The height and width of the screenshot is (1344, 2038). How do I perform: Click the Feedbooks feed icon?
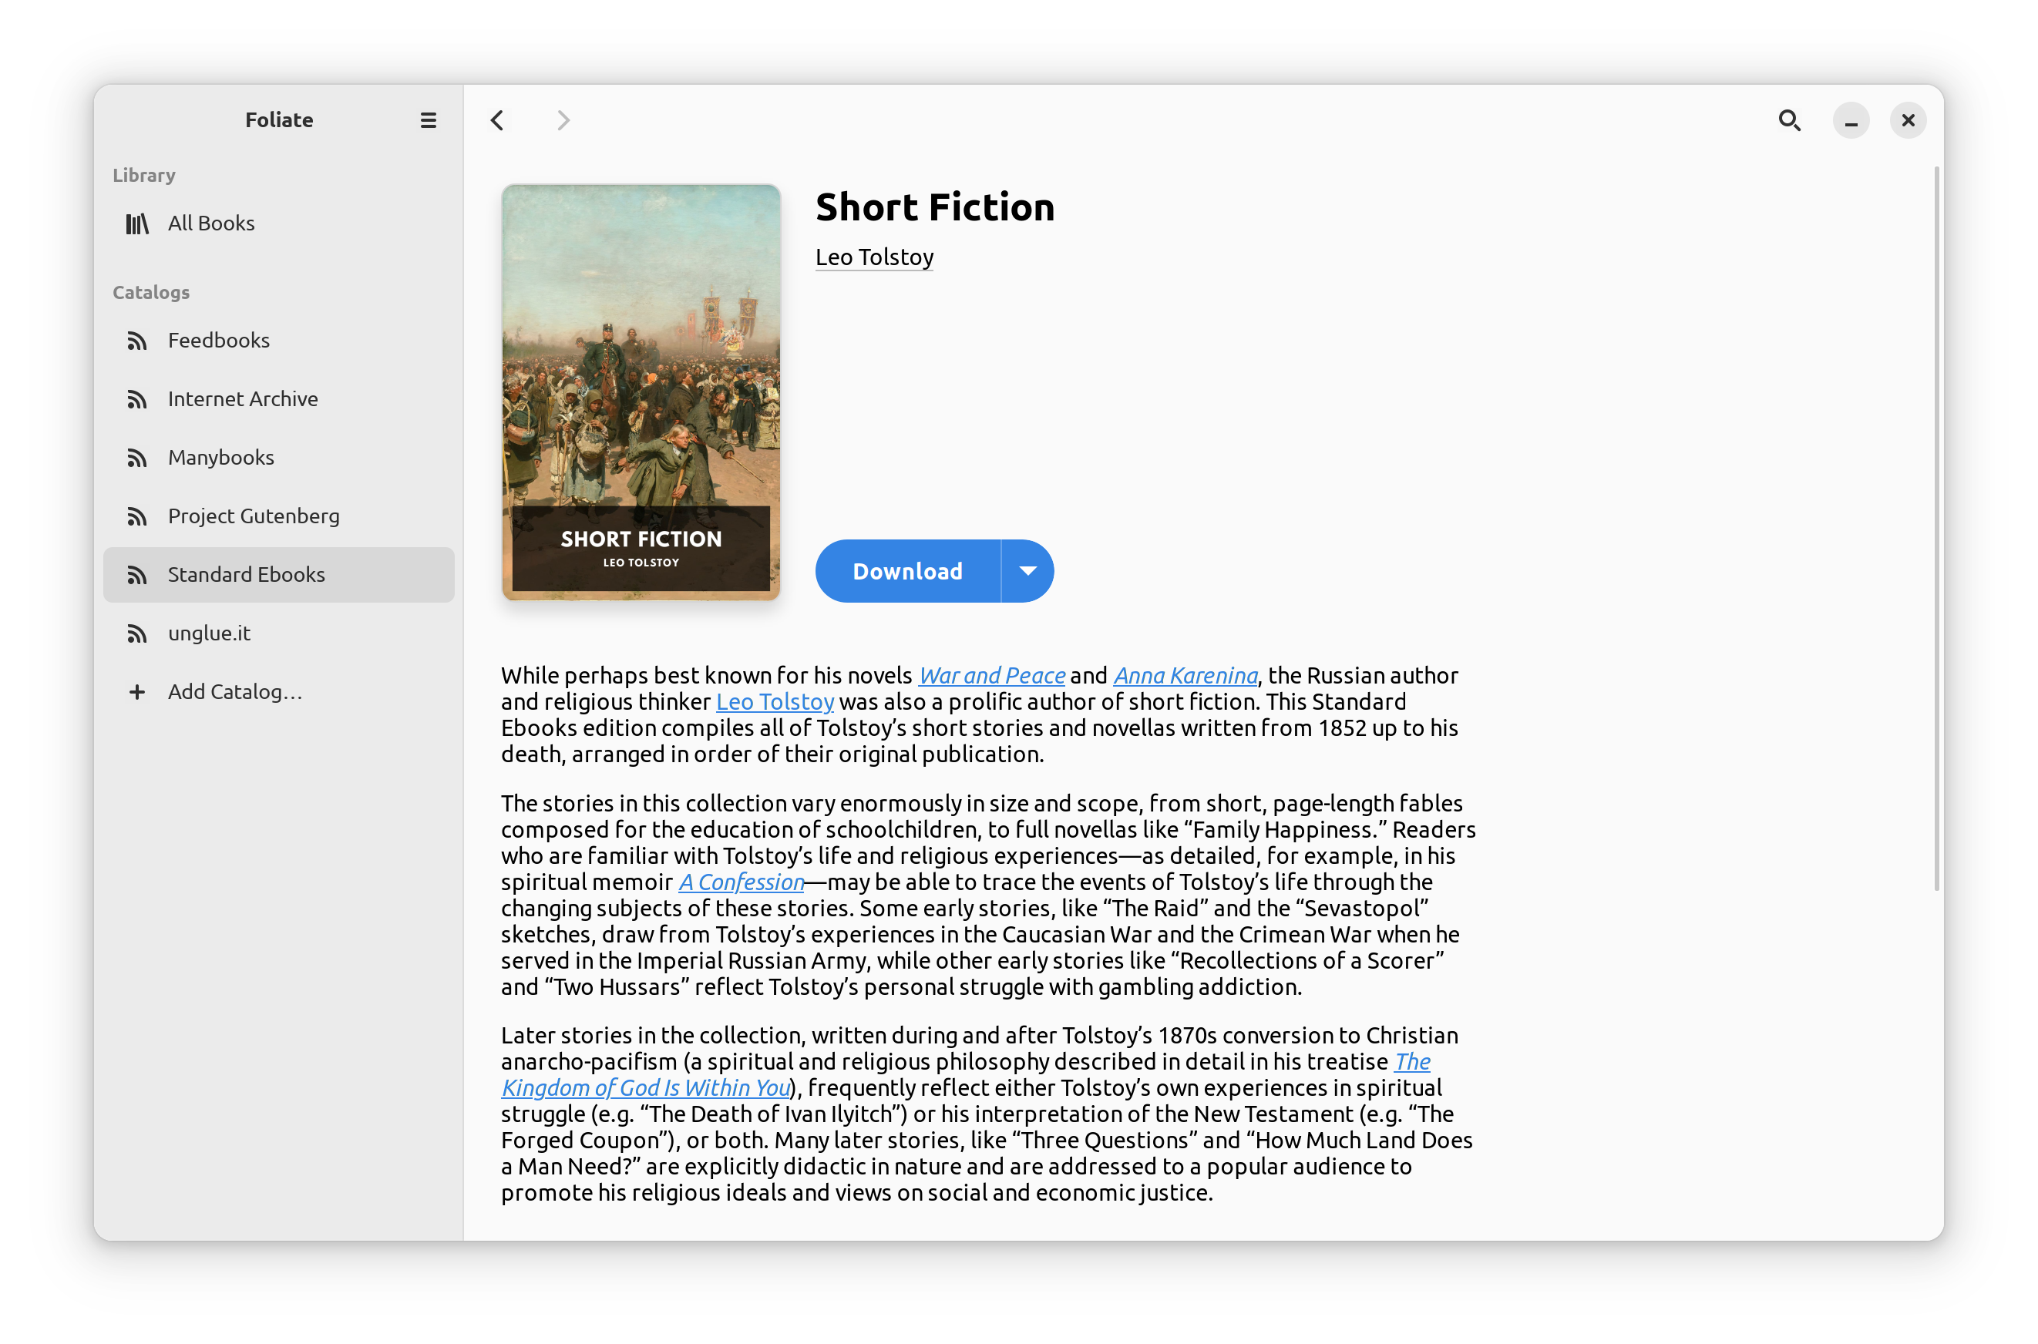tap(137, 341)
